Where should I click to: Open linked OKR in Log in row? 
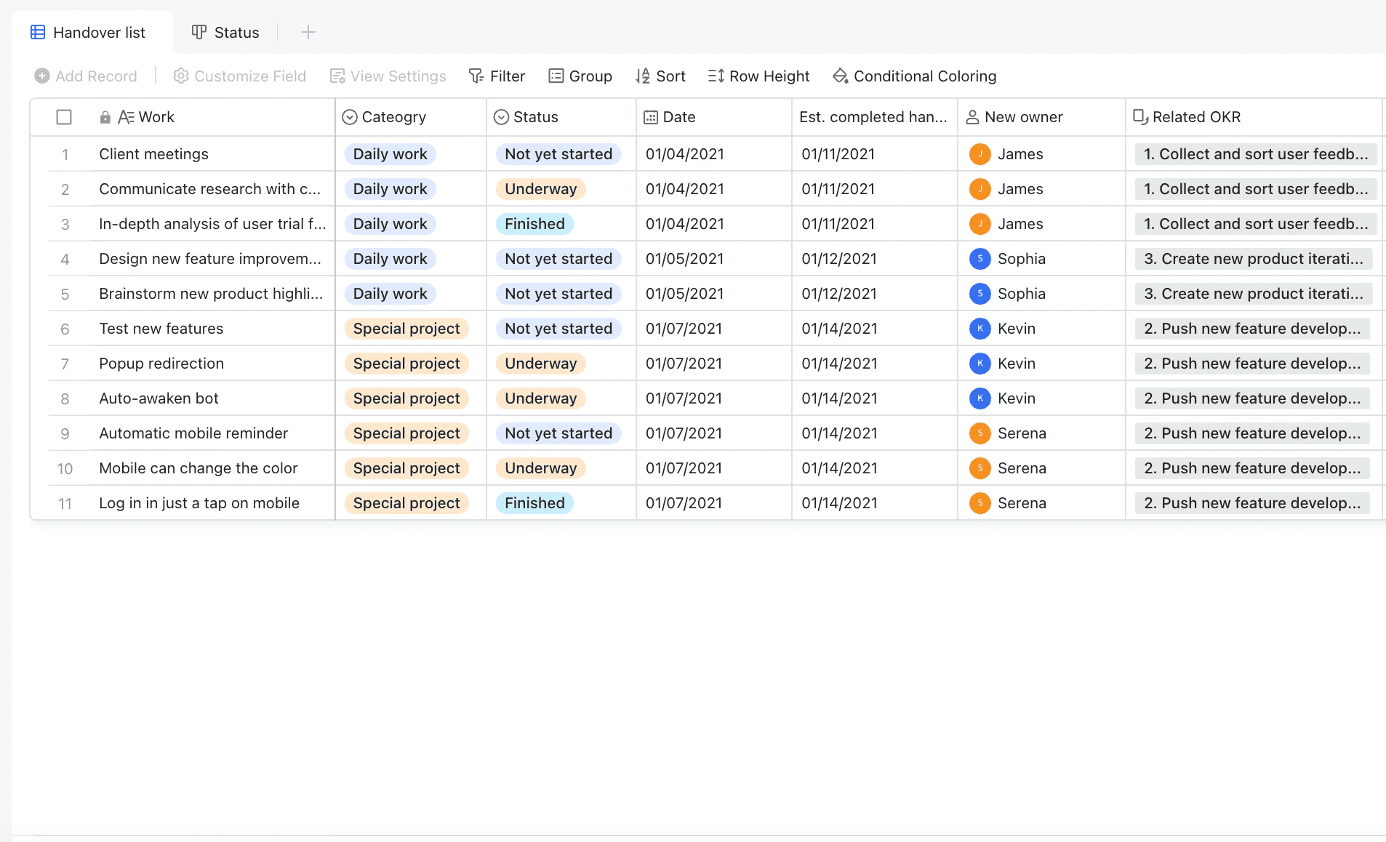(x=1252, y=503)
